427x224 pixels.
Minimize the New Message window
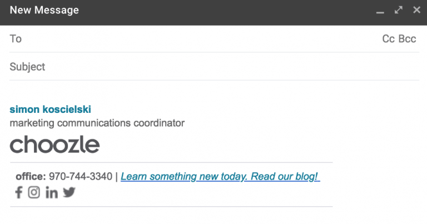[x=380, y=12]
